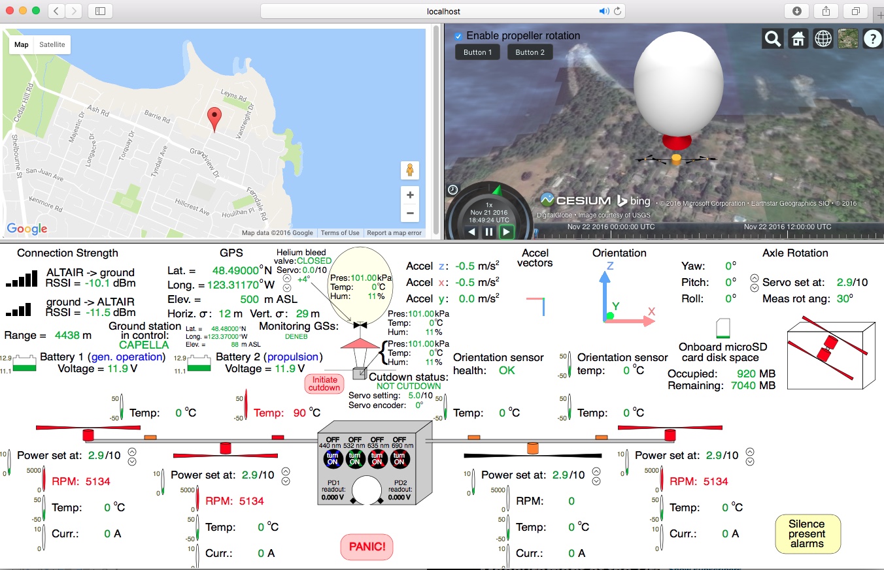Pause the Cesium animation clock
Image resolution: width=884 pixels, height=570 pixels.
(x=489, y=232)
